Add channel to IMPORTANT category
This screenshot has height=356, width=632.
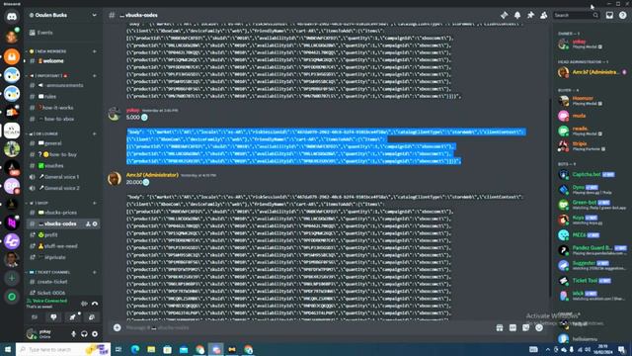point(95,75)
